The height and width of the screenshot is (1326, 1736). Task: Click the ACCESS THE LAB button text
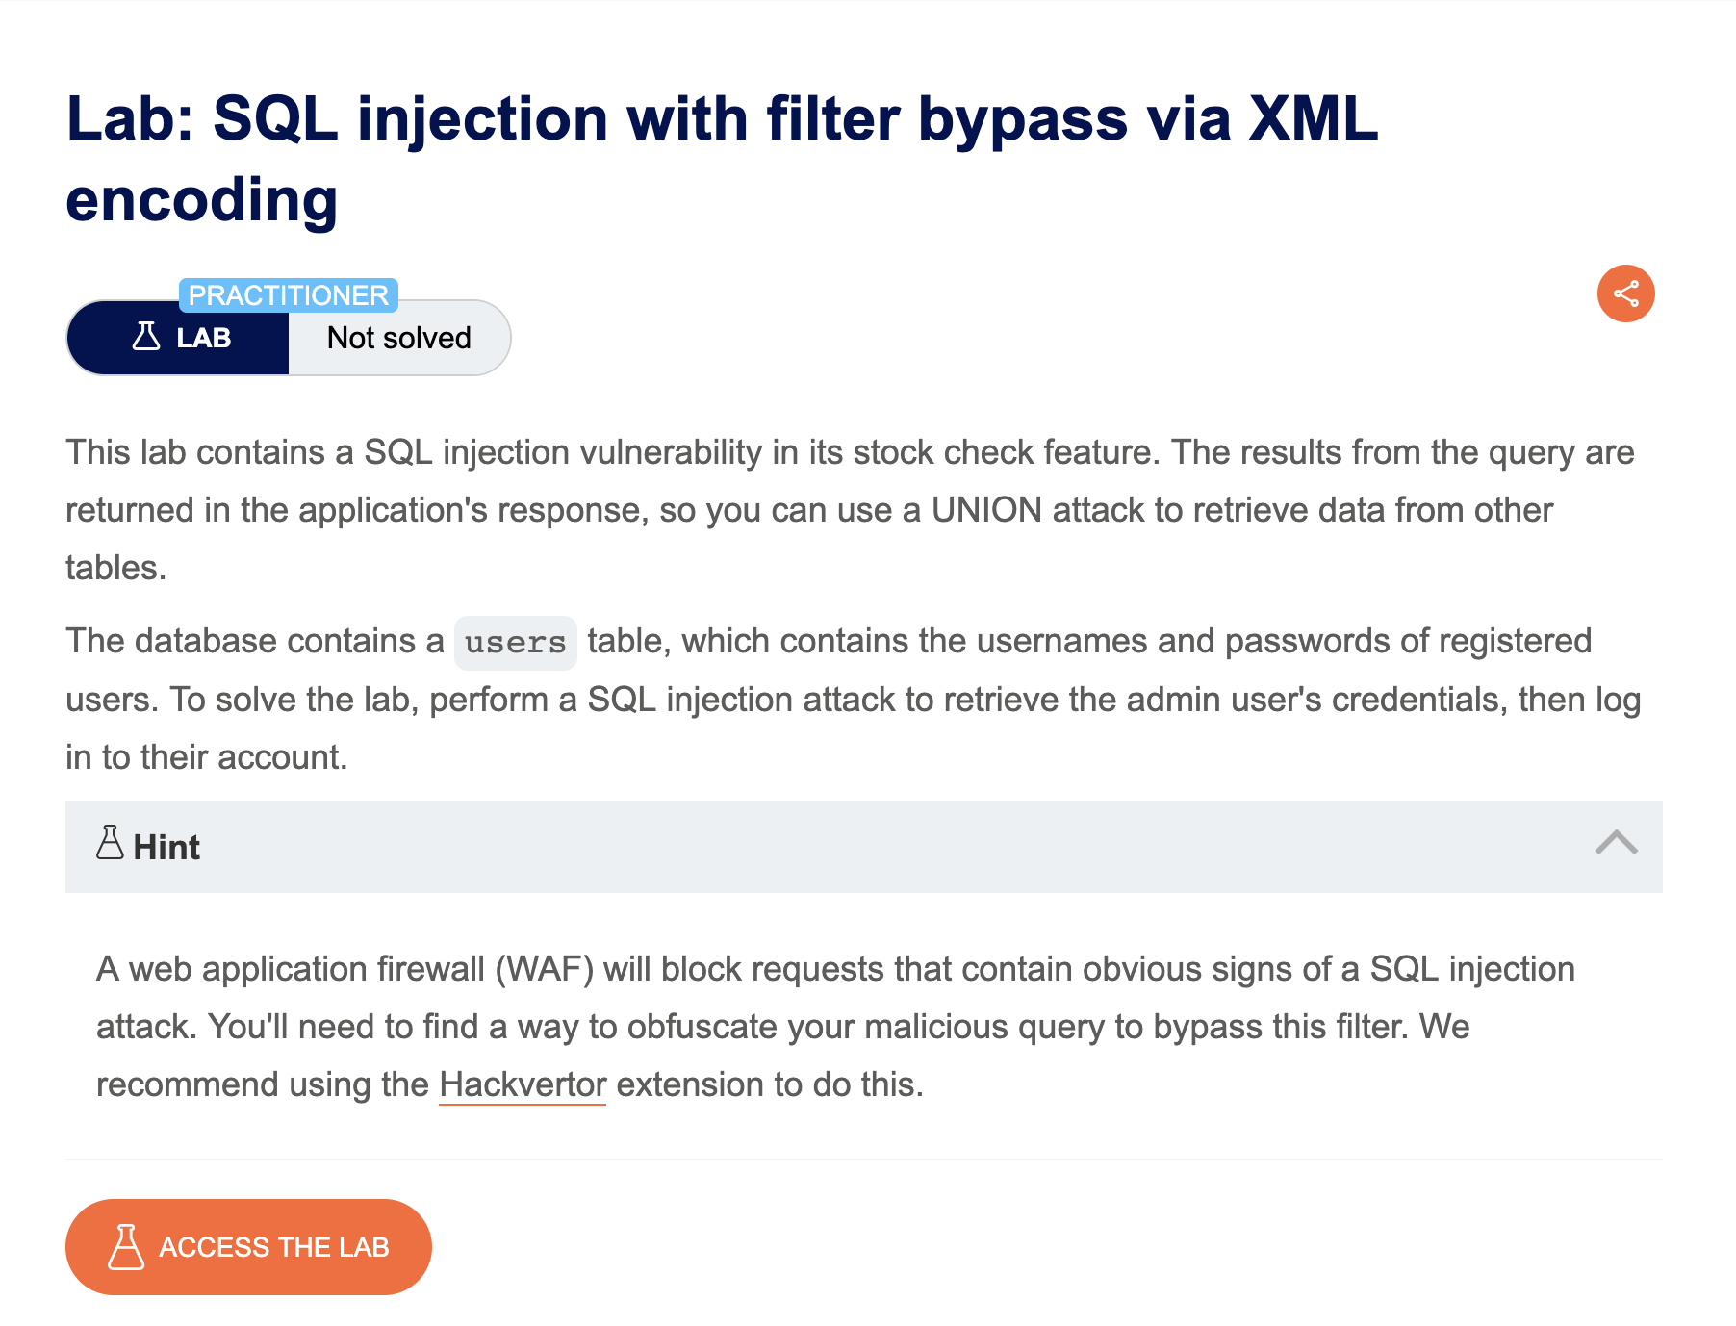click(273, 1247)
